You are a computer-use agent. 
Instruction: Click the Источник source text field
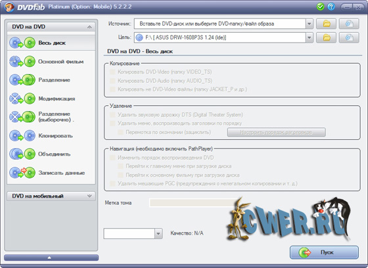tap(220, 24)
